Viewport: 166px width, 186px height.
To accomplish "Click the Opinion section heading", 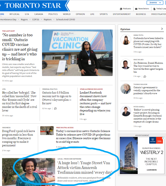I will pos(125,29).
